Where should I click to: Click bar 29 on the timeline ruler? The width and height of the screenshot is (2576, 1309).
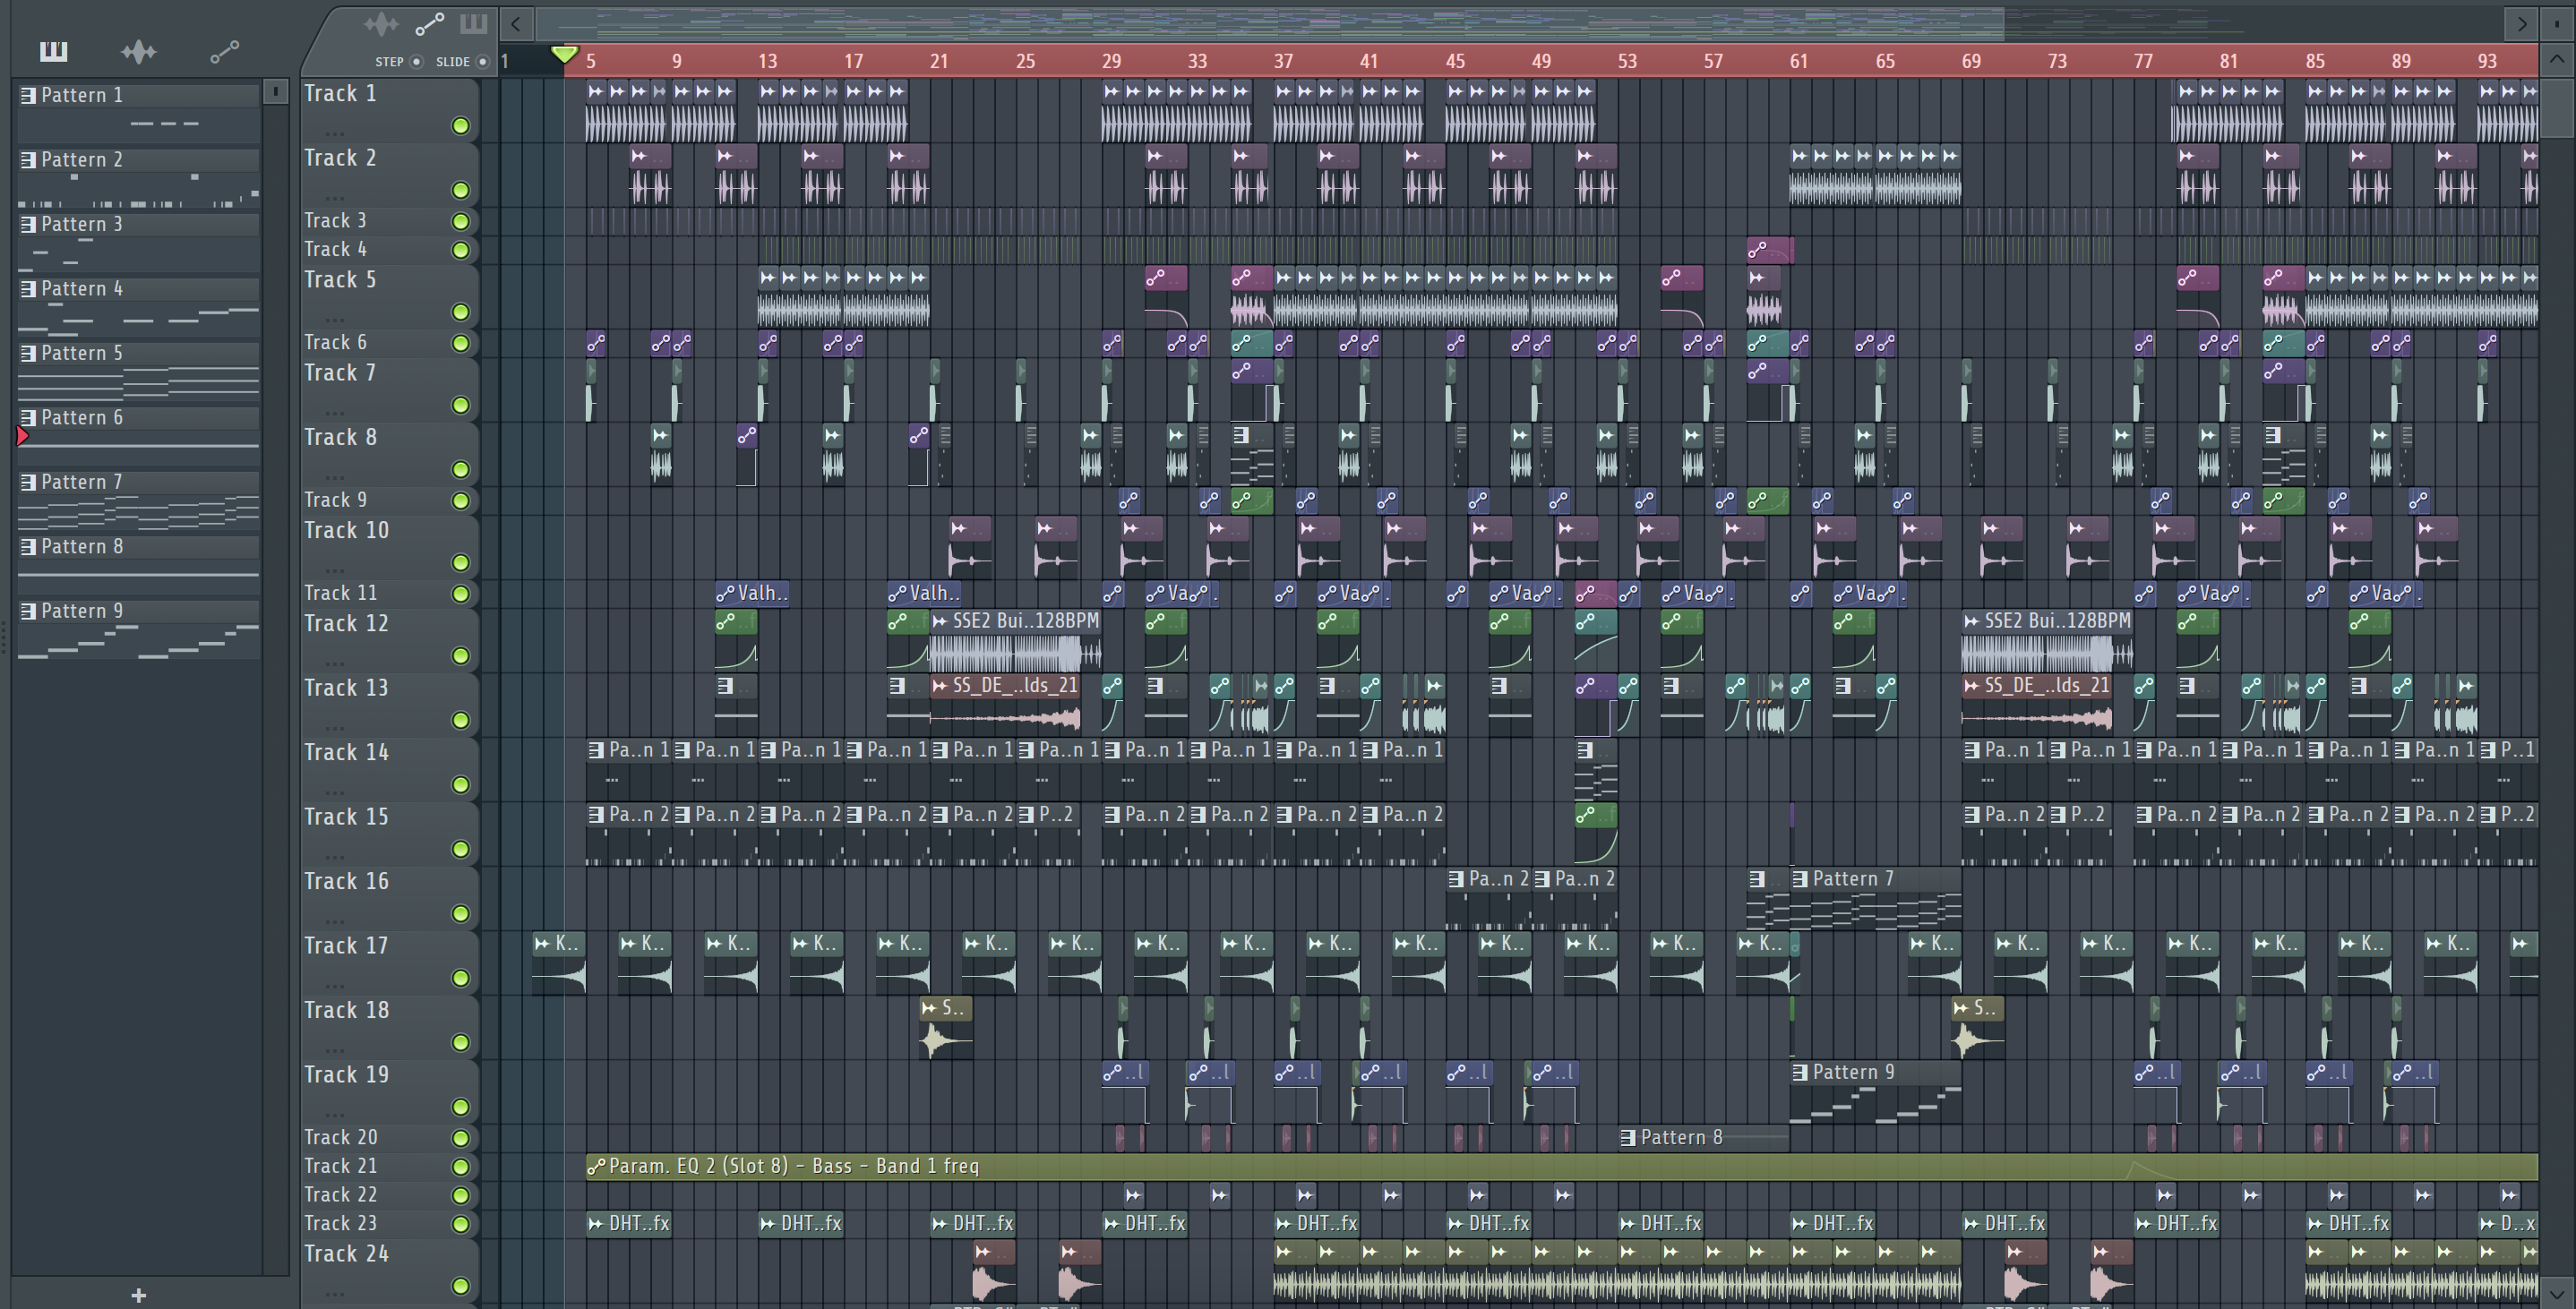pyautogui.click(x=1111, y=61)
